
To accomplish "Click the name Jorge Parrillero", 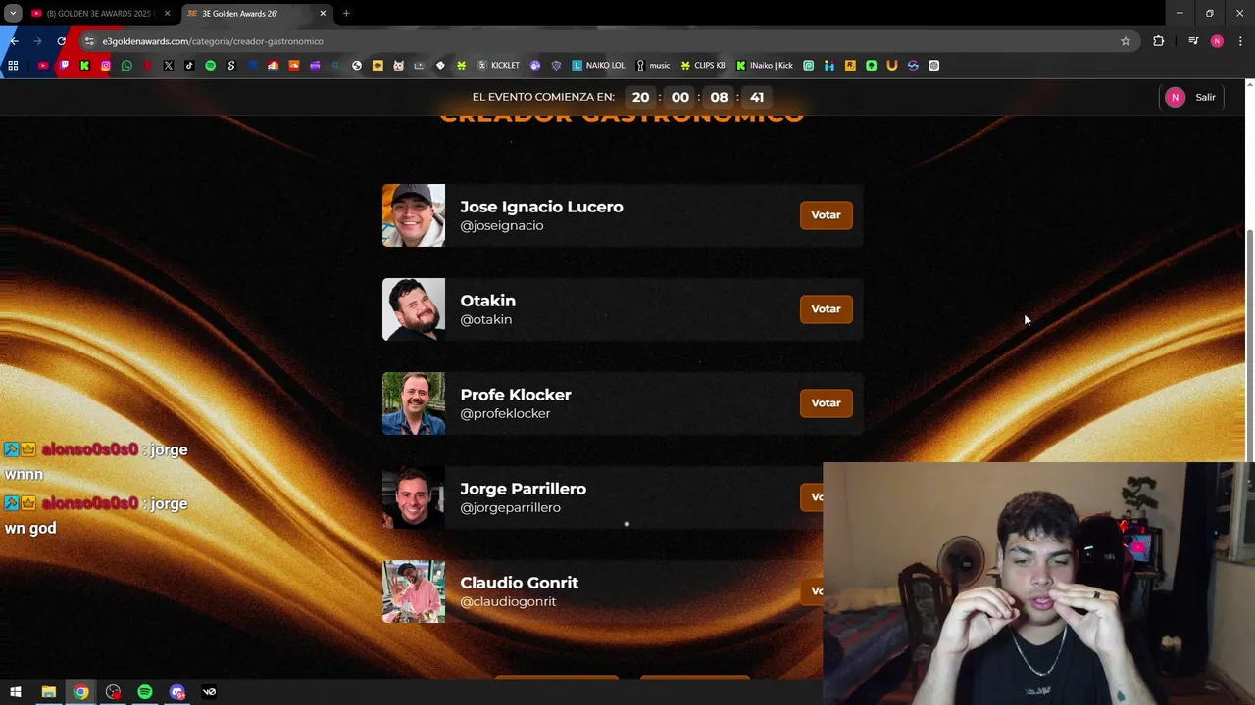I will point(523,489).
